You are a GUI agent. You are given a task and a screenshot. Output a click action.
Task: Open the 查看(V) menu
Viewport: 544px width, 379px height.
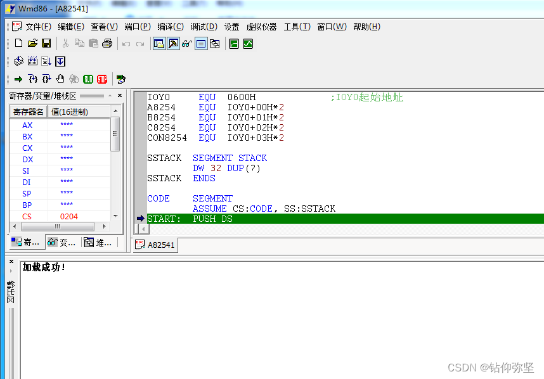105,27
